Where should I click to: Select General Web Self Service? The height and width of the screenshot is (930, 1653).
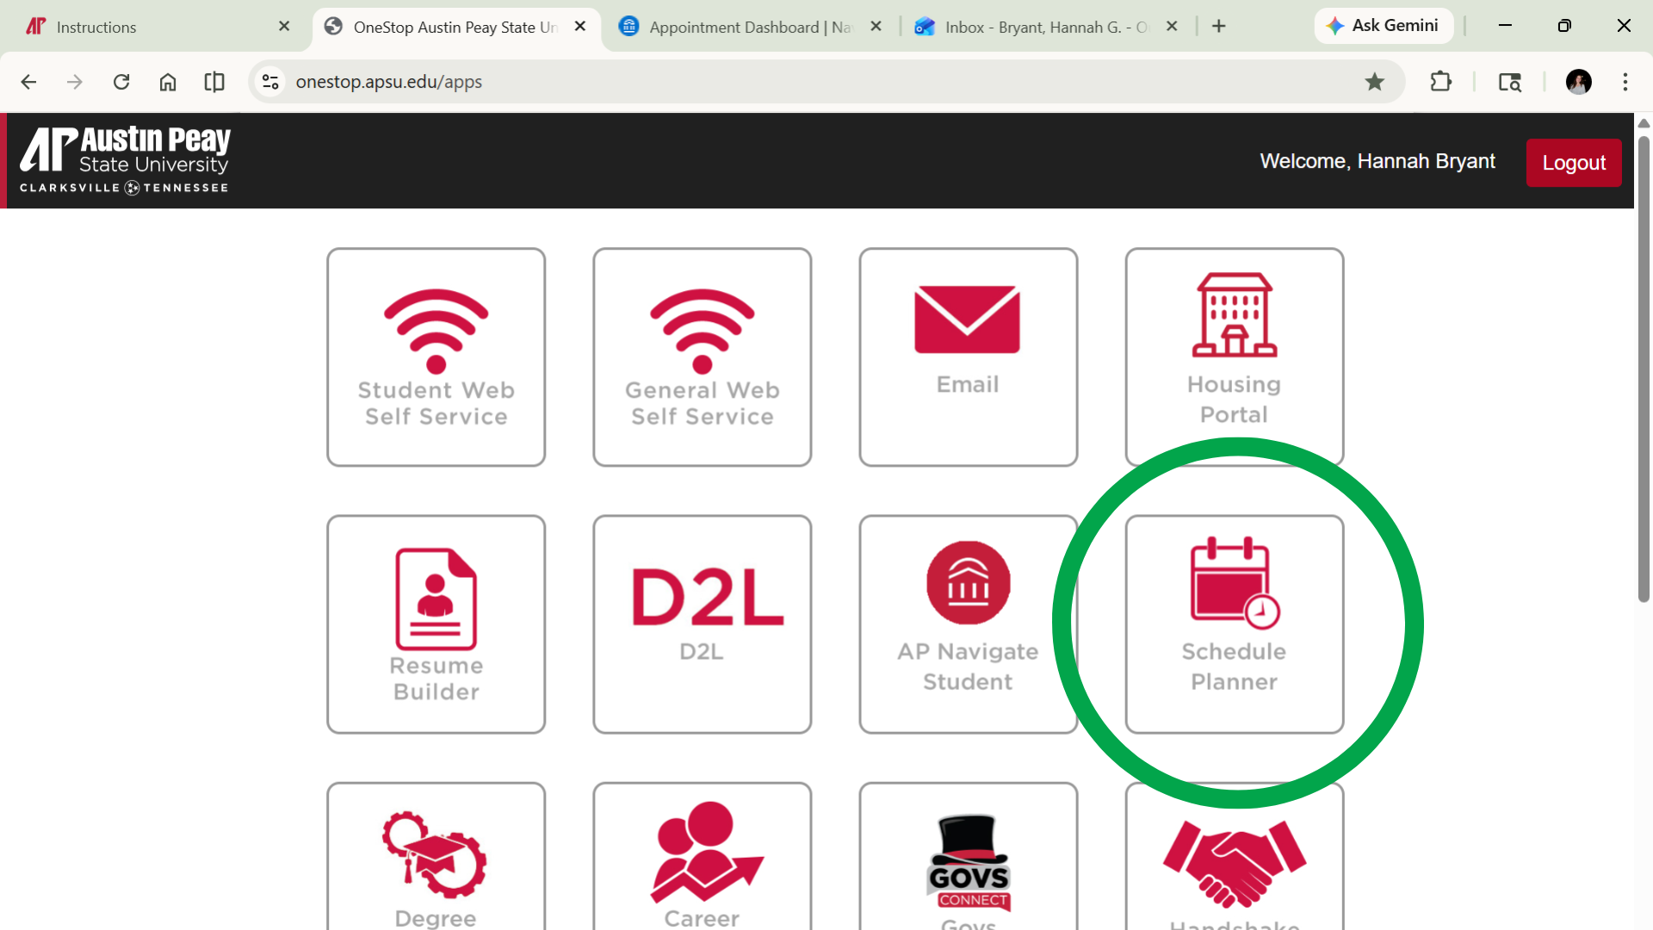pos(702,356)
